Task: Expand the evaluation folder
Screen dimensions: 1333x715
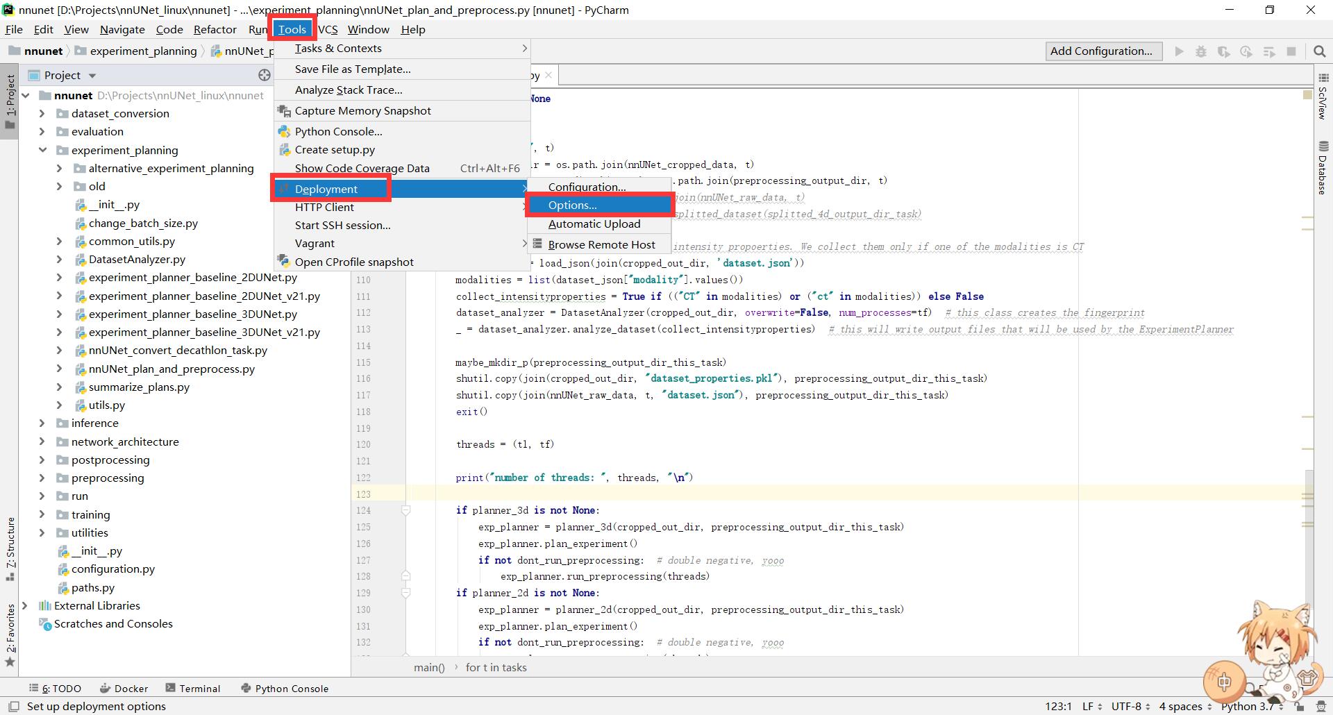Action: (x=42, y=132)
